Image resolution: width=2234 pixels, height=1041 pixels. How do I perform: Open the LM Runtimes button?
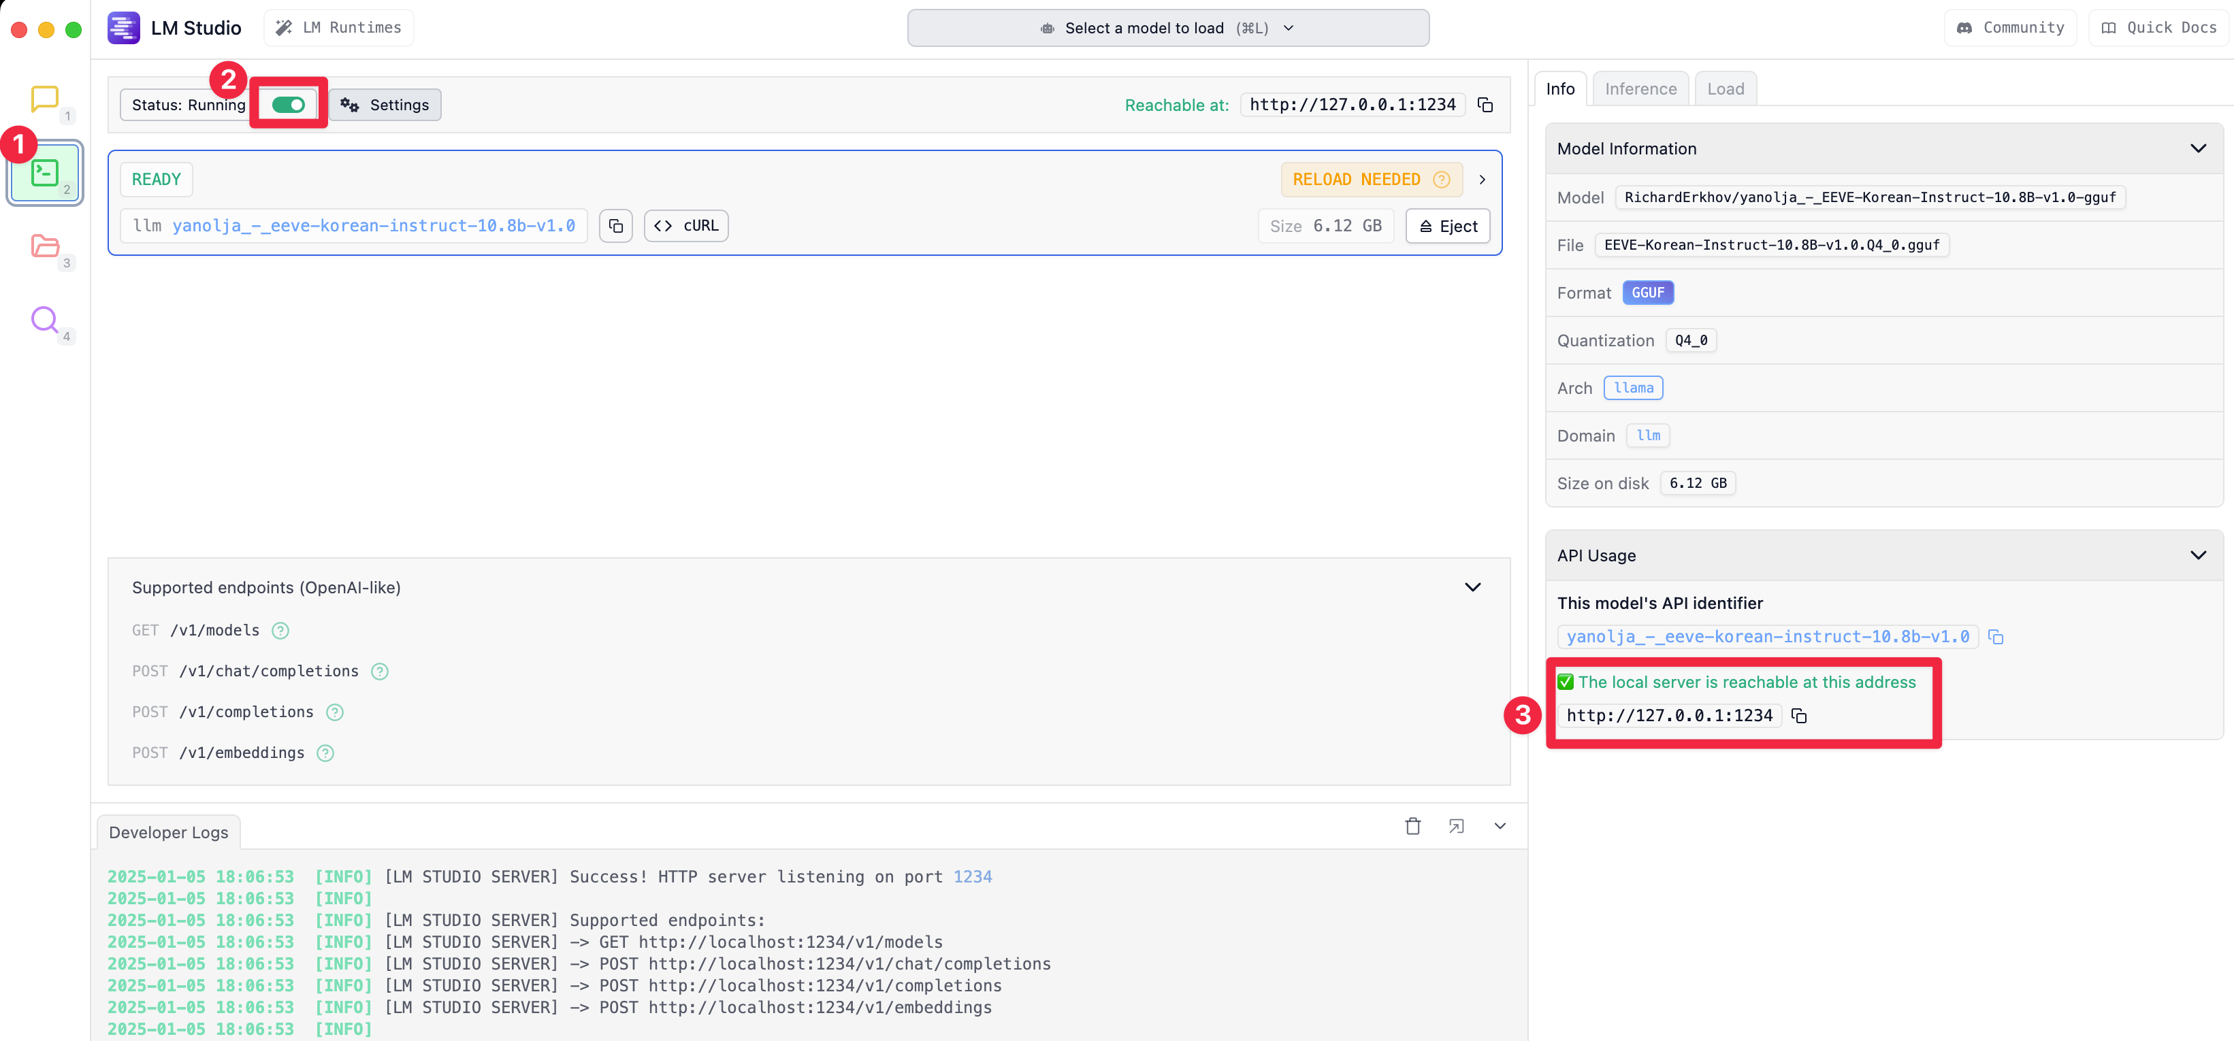pos(338,28)
